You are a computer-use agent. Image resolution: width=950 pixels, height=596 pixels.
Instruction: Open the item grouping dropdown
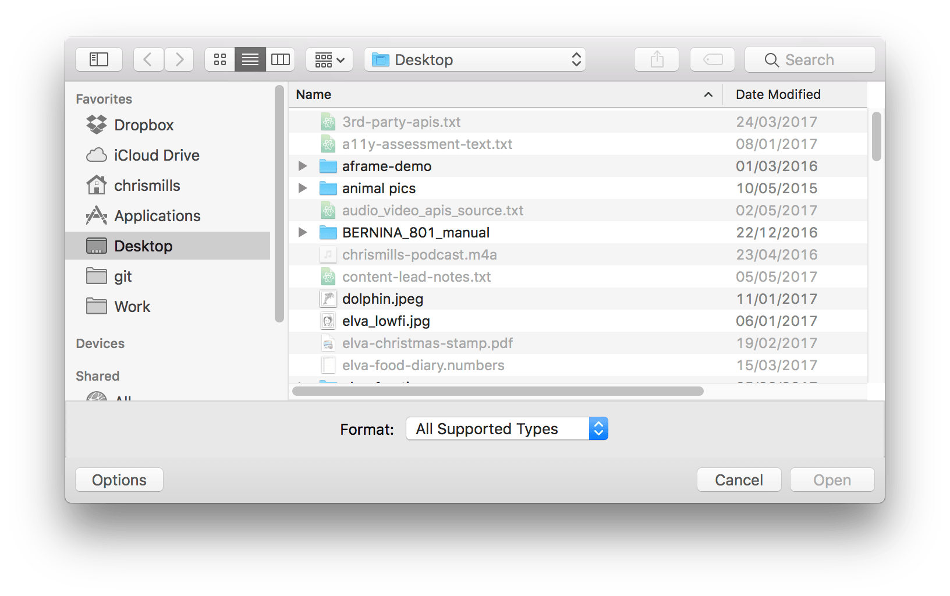pyautogui.click(x=329, y=59)
